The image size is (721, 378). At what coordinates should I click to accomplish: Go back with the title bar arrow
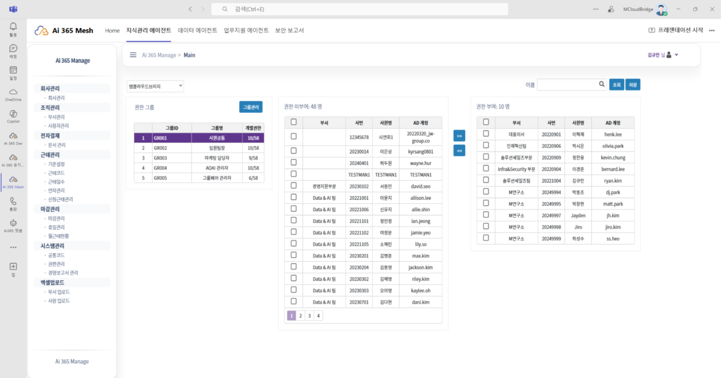click(190, 9)
